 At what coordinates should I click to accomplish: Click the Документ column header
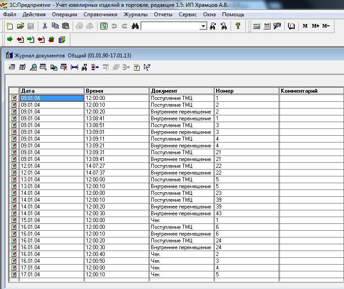[x=181, y=91]
